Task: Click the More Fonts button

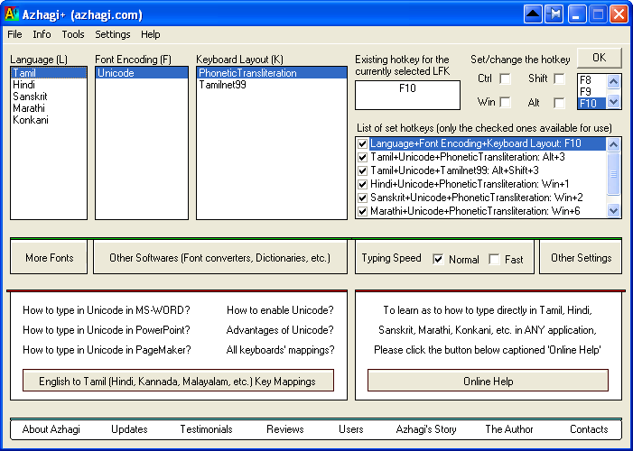Action: point(49,257)
